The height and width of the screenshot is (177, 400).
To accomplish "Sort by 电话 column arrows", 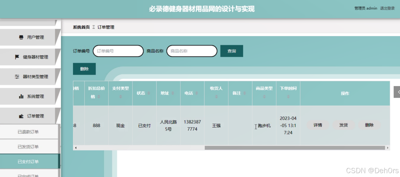I will 197,93.
